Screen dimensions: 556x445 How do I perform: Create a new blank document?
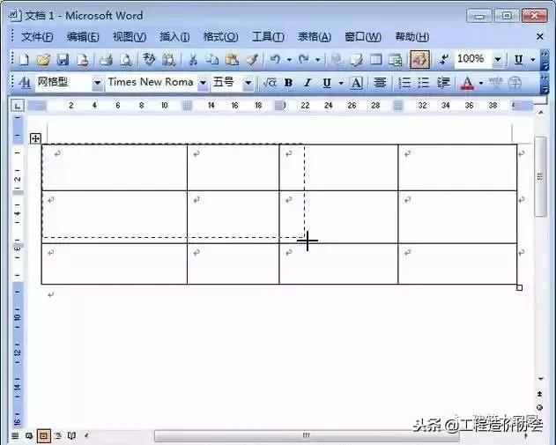tap(24, 60)
